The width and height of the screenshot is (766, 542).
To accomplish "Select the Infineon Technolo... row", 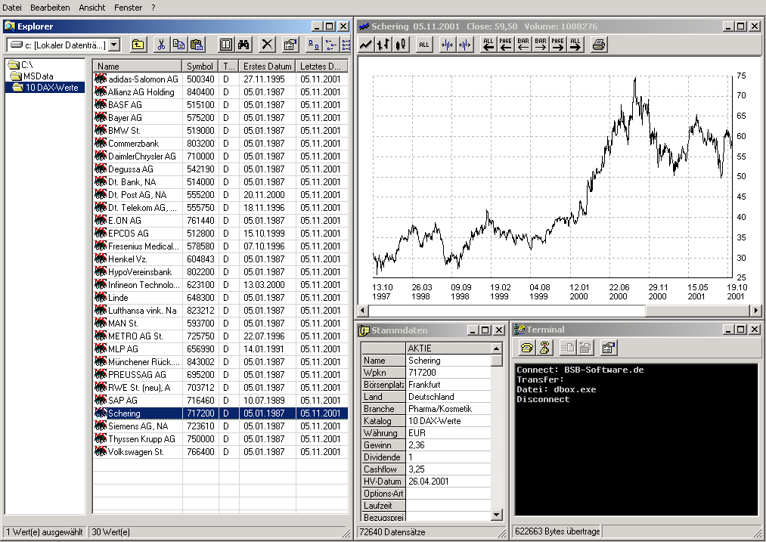I will tap(221, 285).
